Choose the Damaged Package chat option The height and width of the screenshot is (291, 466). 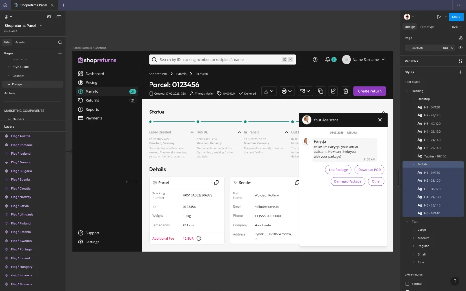click(348, 181)
